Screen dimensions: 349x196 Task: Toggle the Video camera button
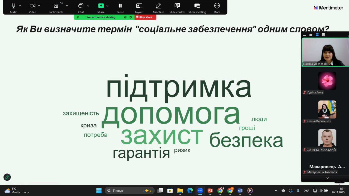(32, 6)
